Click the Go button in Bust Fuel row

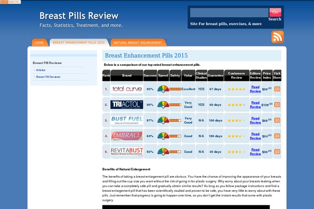277,120
